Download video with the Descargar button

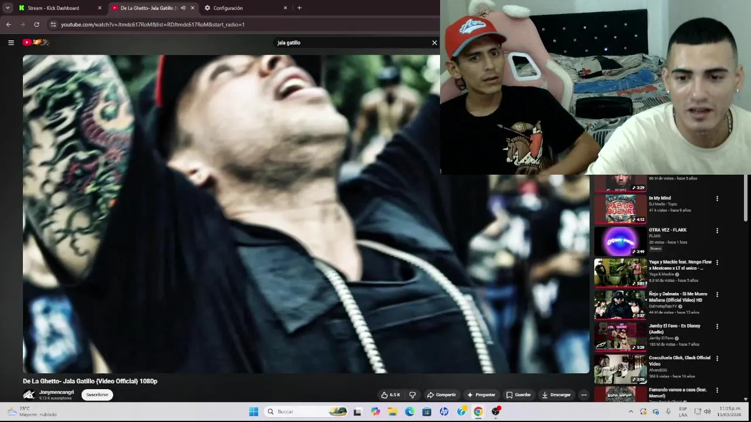(556, 395)
